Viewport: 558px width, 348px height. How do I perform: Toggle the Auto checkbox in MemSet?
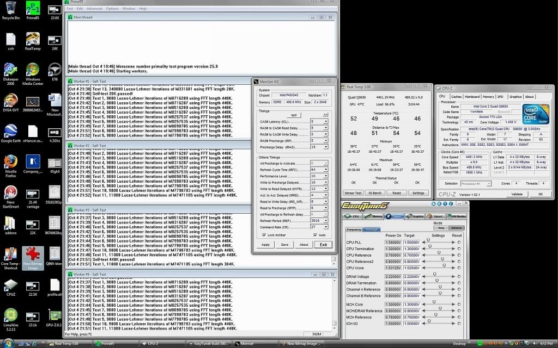(x=315, y=235)
